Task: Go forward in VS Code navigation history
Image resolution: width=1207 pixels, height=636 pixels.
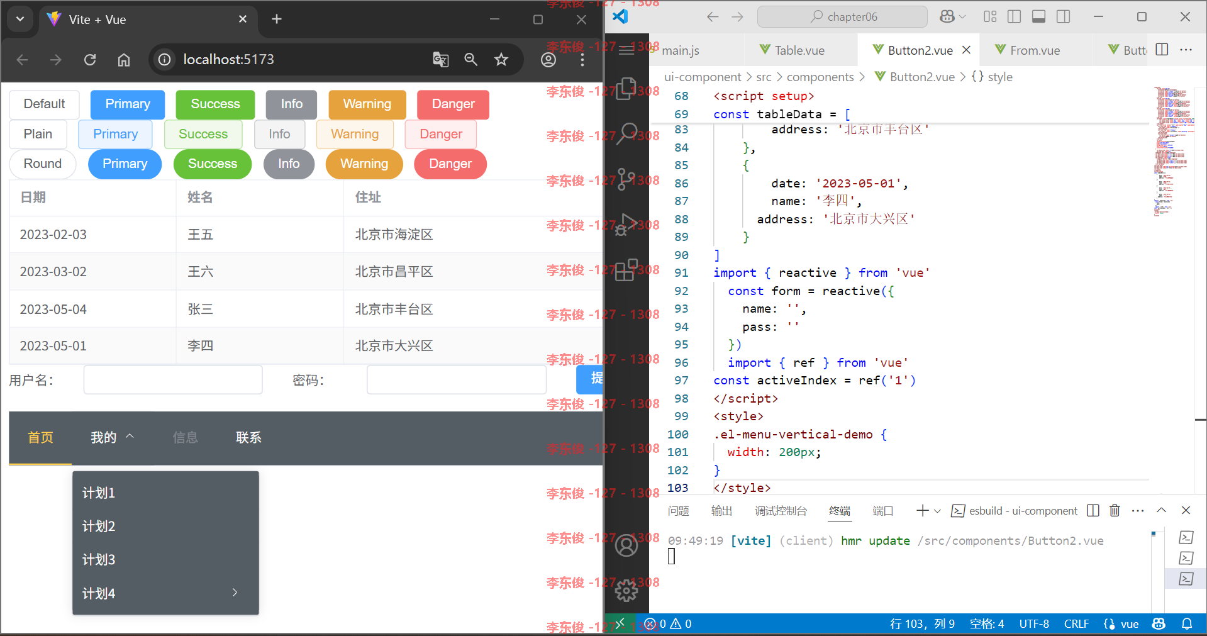Action: pyautogui.click(x=737, y=17)
